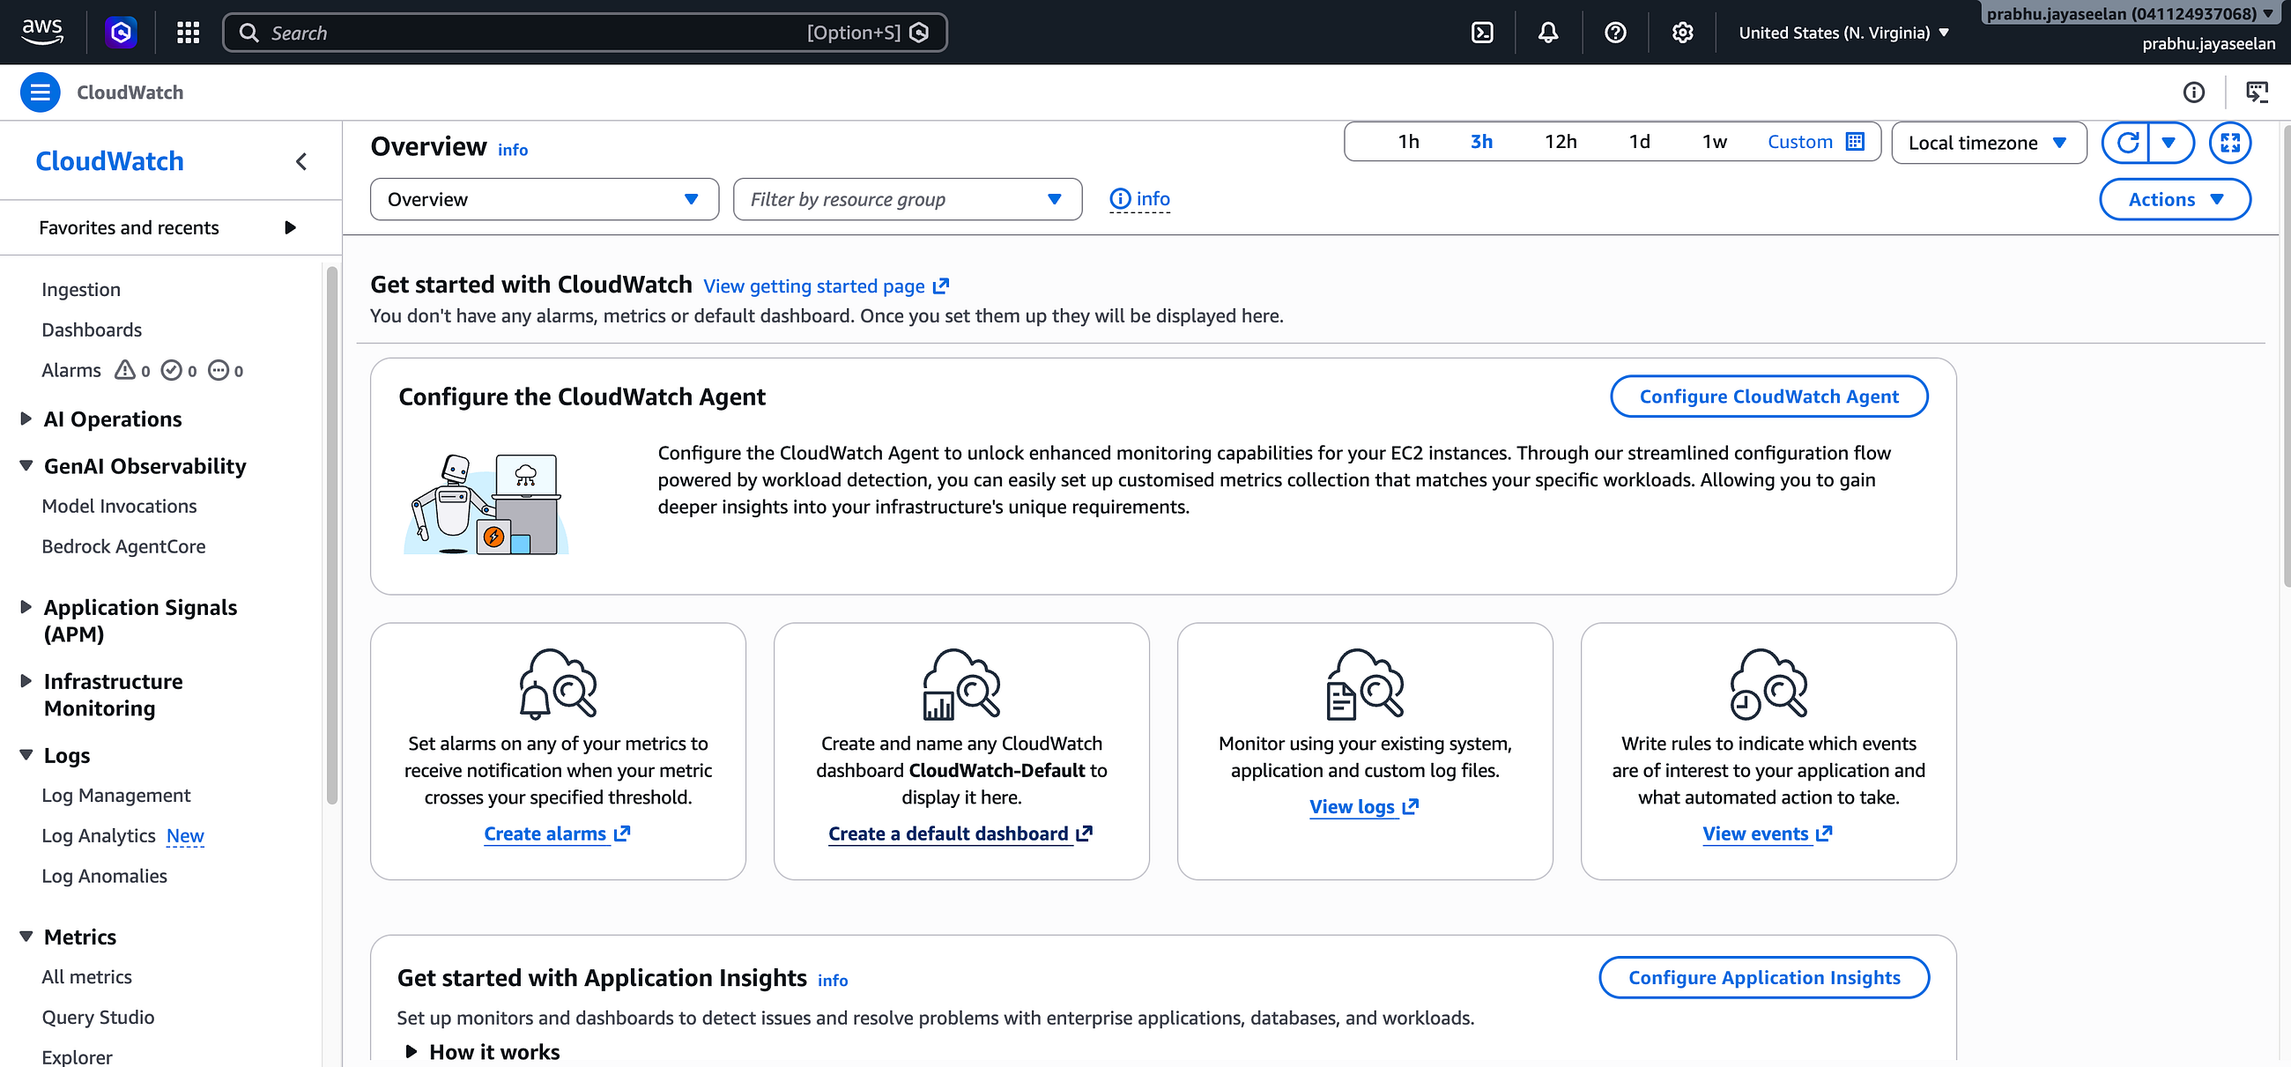Screen dimensions: 2291x1067
Task: Click the Custom calendar grid icon
Action: pyautogui.click(x=1854, y=141)
